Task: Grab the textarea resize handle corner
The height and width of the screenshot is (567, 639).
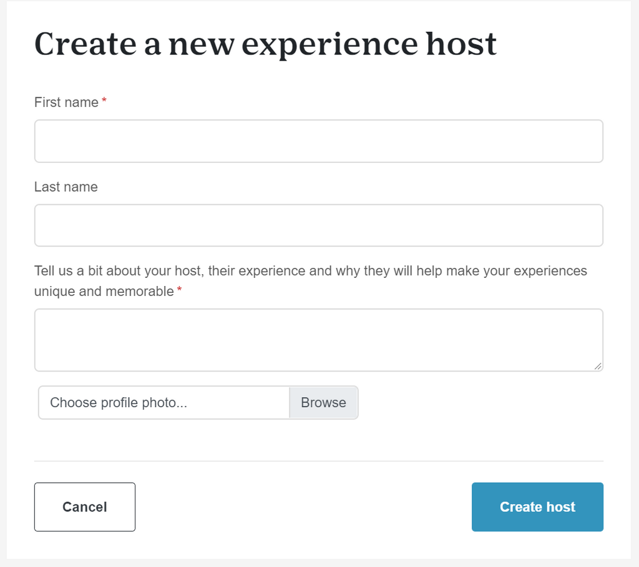Action: [598, 366]
